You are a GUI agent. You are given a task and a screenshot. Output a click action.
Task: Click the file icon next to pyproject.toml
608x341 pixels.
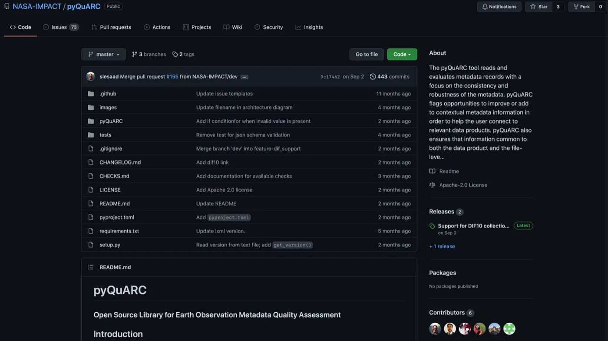[x=91, y=217]
